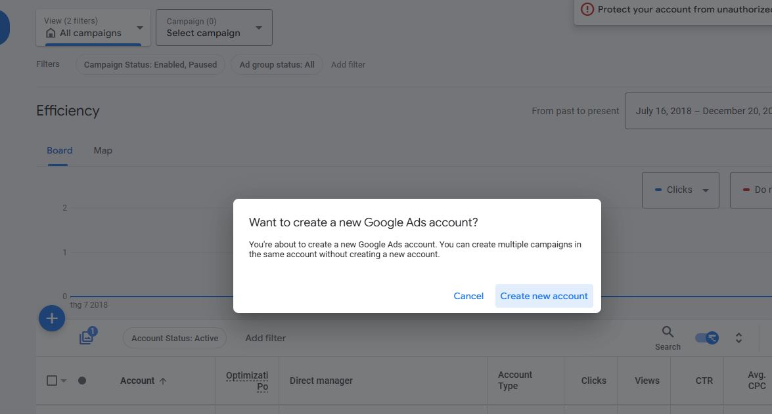Open the second (red) metric dropdown
The width and height of the screenshot is (772, 414).
pos(751,190)
